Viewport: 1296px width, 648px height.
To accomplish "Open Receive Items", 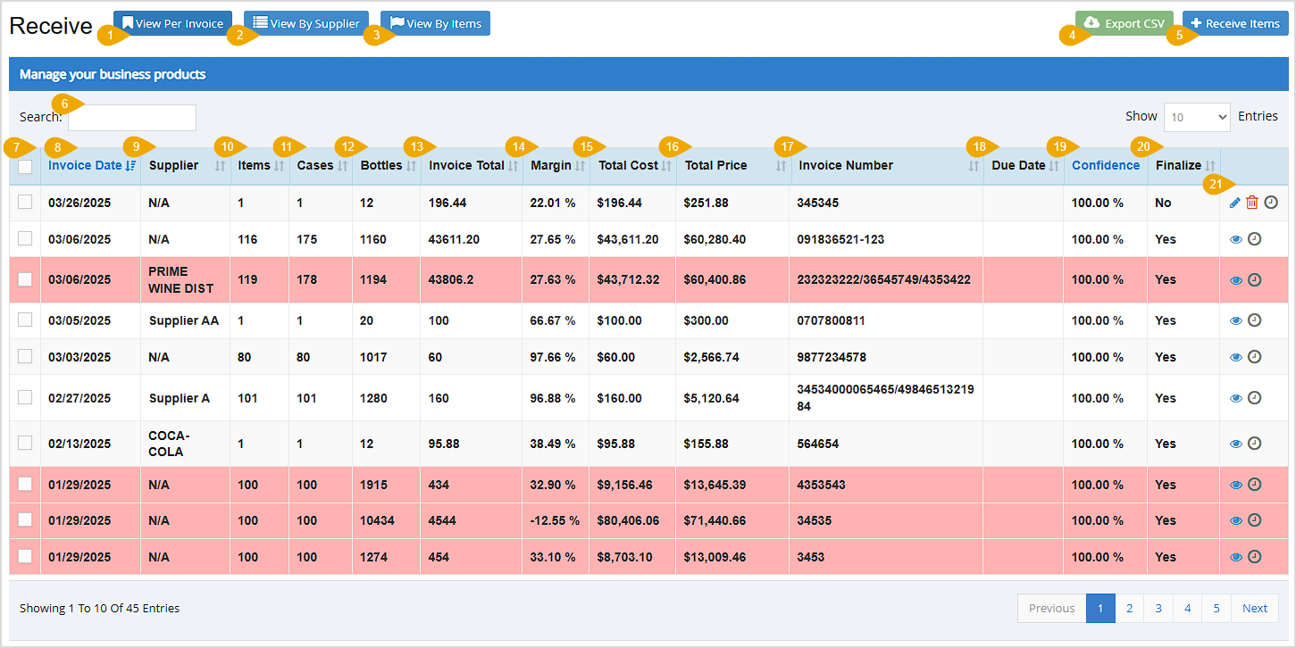I will [1236, 22].
